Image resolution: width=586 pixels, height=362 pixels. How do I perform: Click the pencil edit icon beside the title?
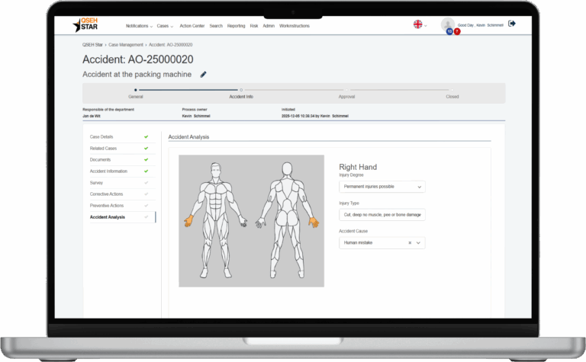203,75
